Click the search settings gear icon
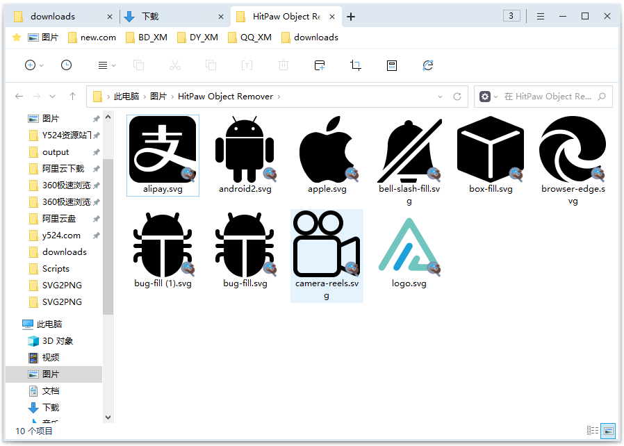 click(485, 97)
